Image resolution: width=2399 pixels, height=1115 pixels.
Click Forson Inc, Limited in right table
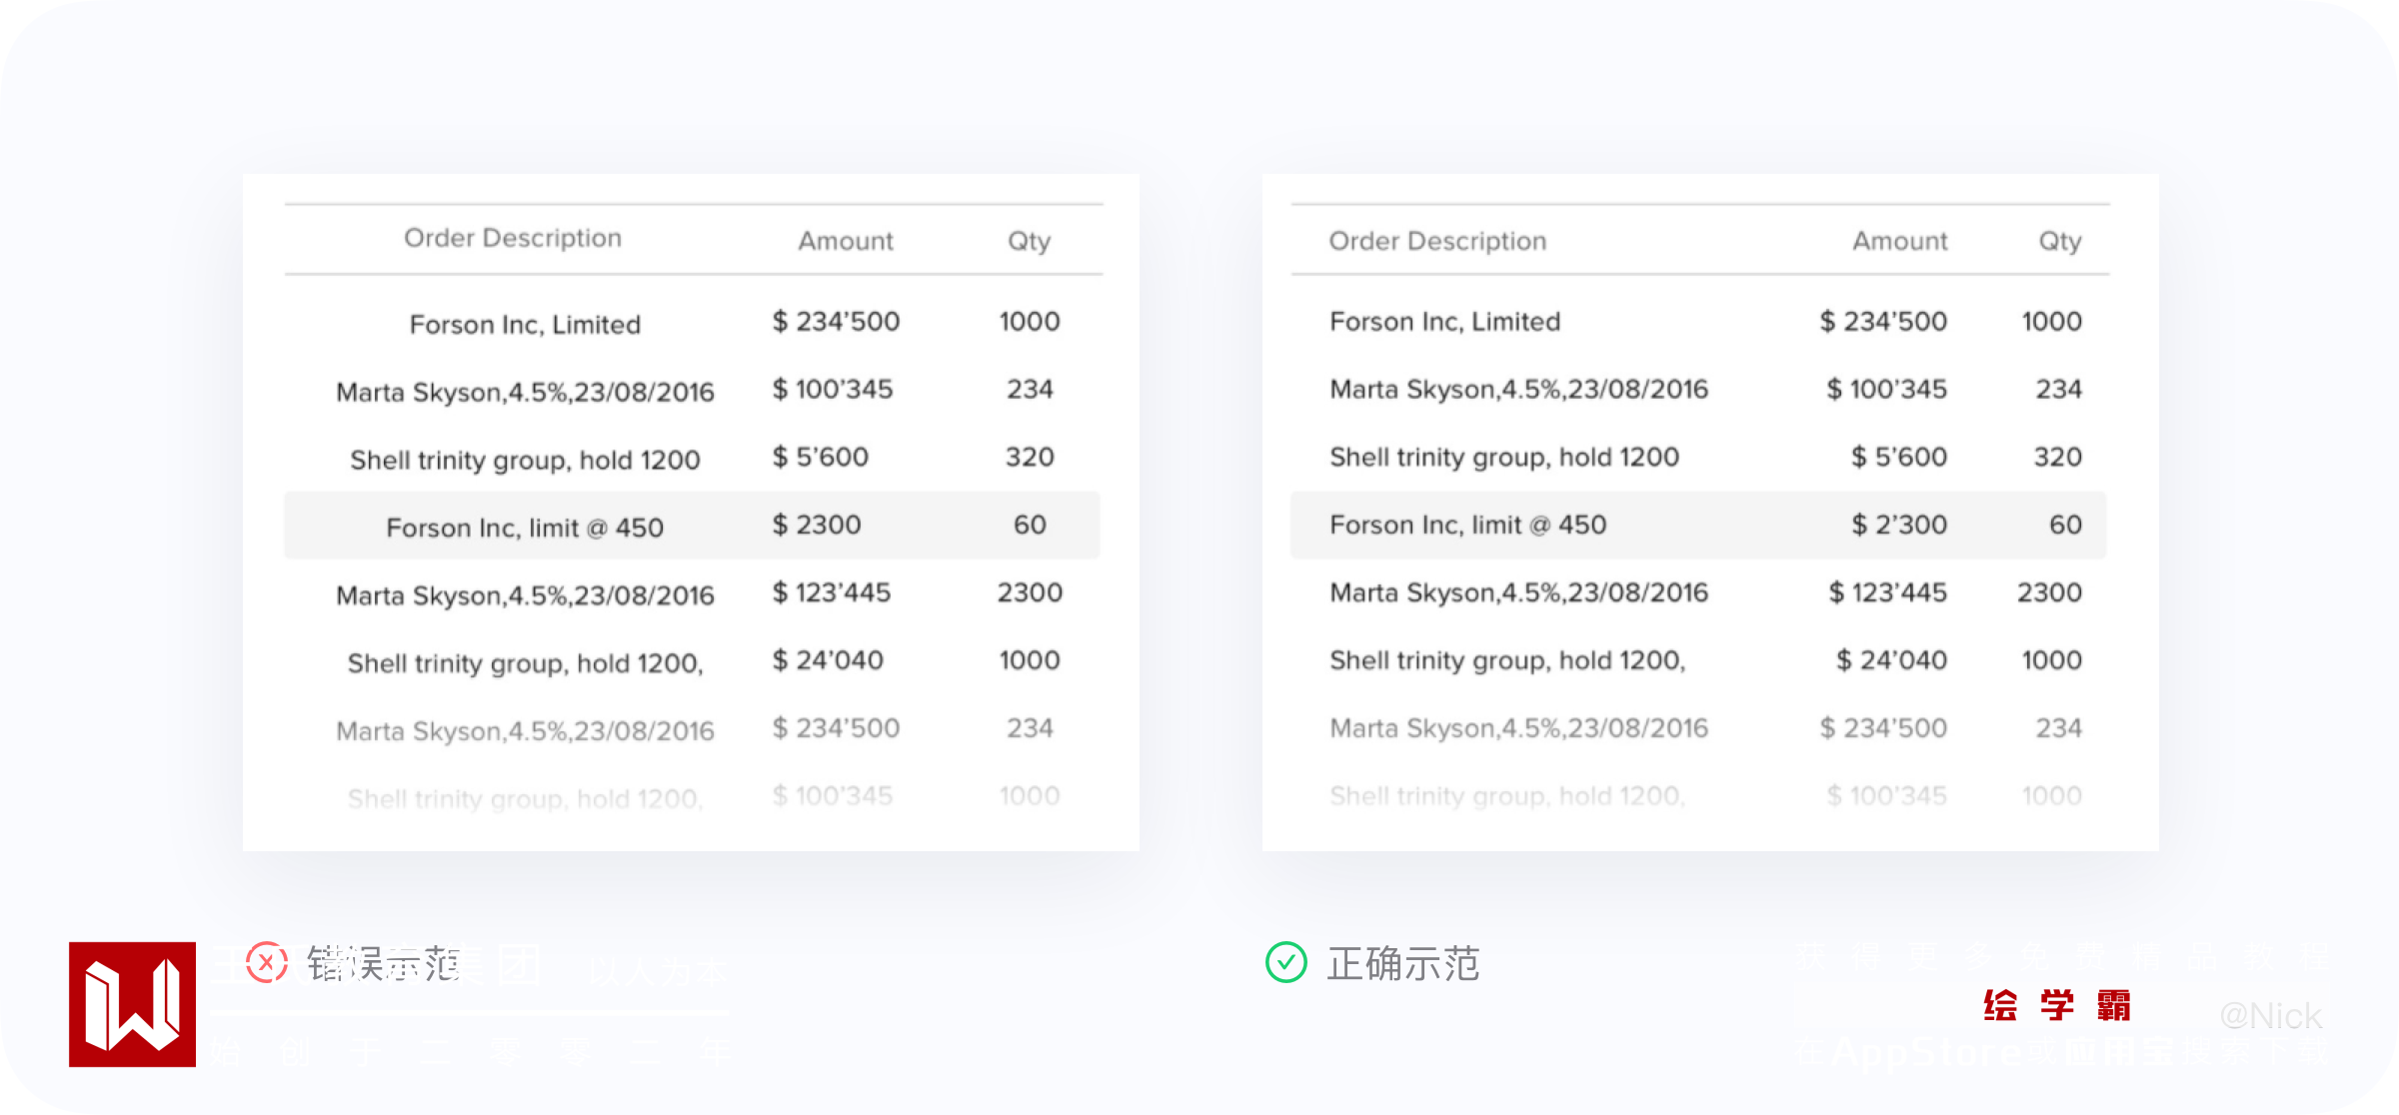tap(1444, 322)
